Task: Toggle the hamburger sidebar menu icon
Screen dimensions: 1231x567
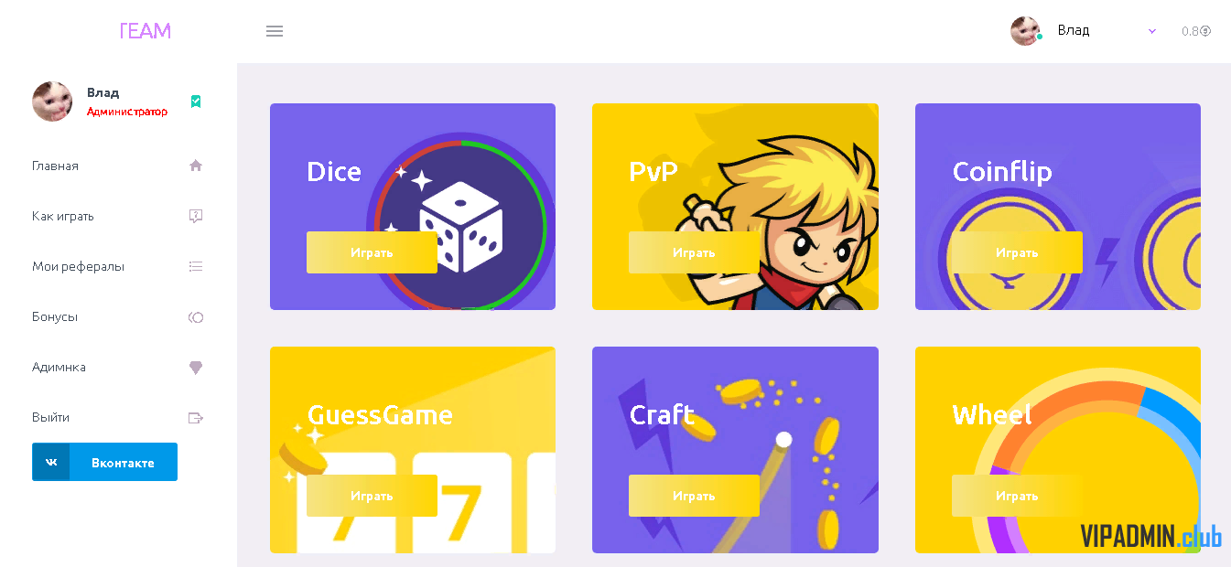Action: [275, 31]
